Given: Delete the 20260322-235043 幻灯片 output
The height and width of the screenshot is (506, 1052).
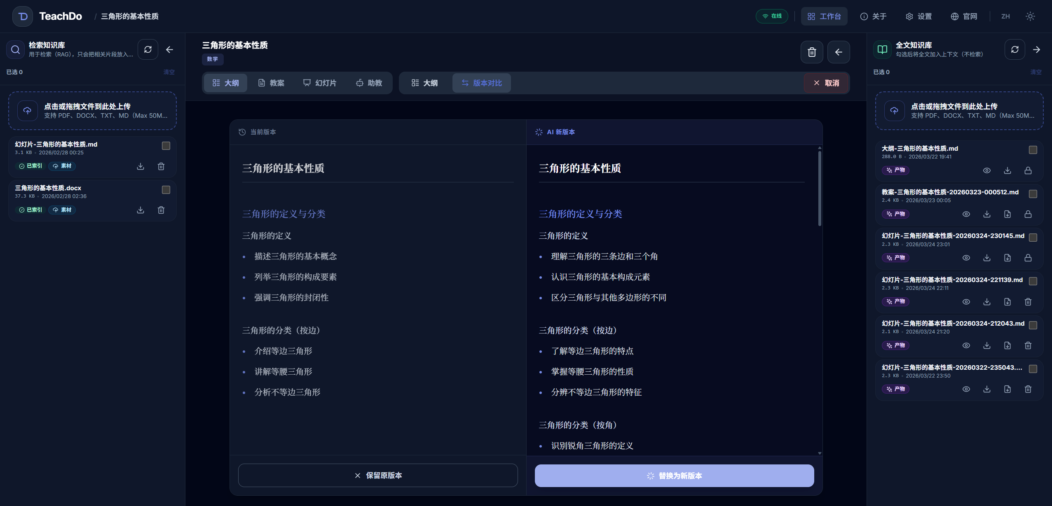Looking at the screenshot, I should [1028, 389].
